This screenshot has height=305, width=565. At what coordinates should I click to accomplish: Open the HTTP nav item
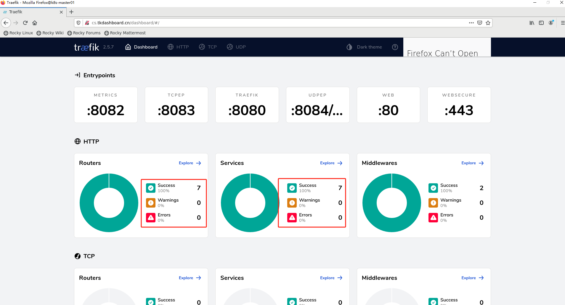[x=178, y=47]
